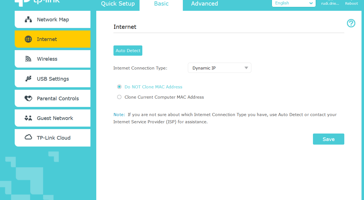This screenshot has height=200, width=364.
Task: Switch to the Quick Setup tab
Action: point(118,4)
